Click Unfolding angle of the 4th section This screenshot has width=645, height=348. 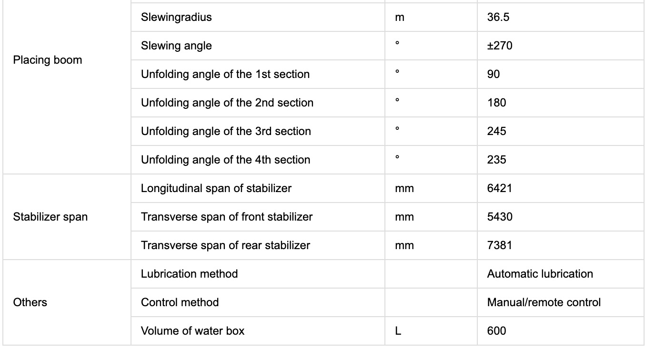pos(225,160)
